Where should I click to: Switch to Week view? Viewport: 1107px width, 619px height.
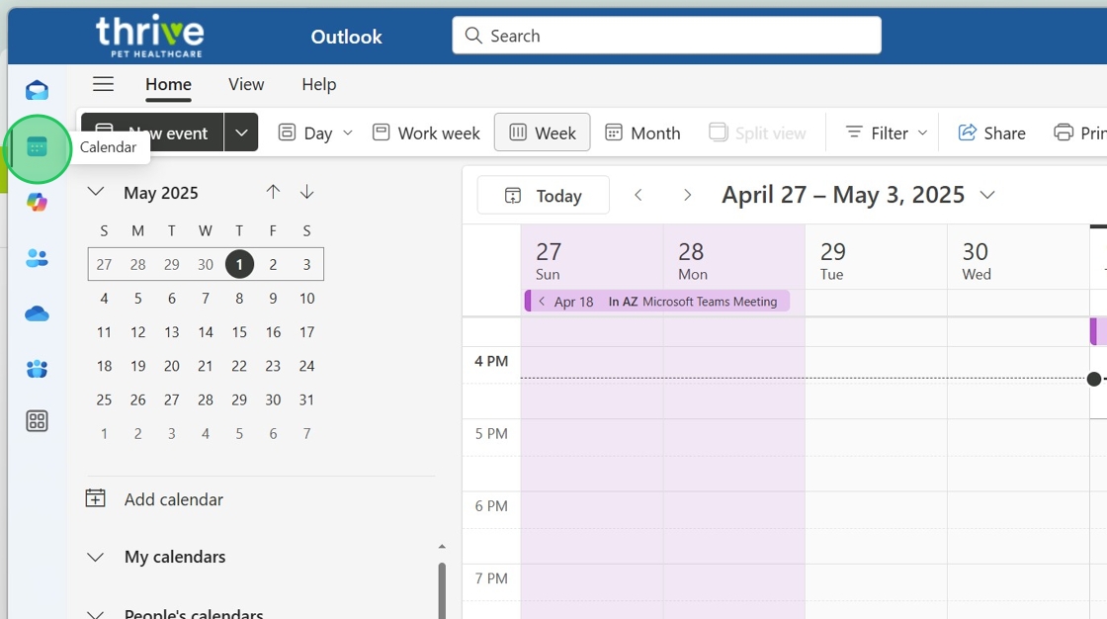coord(542,133)
